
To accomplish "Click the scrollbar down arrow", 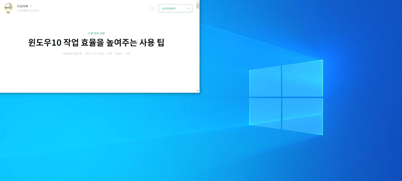I will [x=198, y=91].
